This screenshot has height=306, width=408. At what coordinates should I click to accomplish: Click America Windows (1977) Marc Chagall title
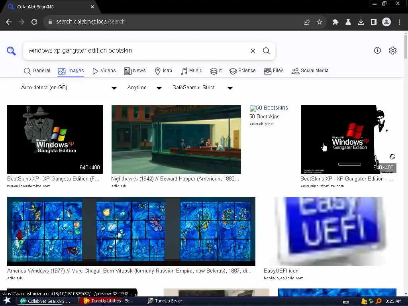coord(129,271)
